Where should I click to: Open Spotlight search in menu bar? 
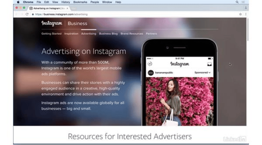click(237, 2)
